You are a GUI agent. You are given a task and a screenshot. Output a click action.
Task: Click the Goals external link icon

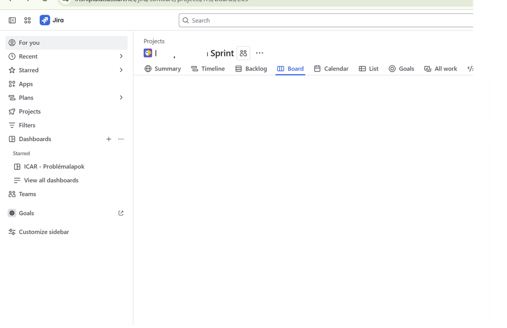[121, 213]
